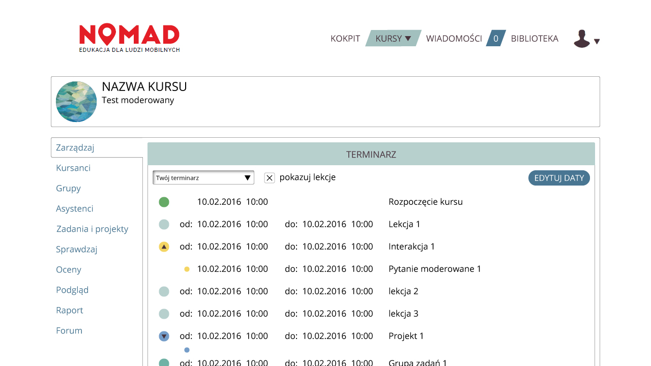Image resolution: width=651 pixels, height=366 pixels.
Task: Open BIBLIOTEKA from the top navigation
Action: tap(535, 39)
